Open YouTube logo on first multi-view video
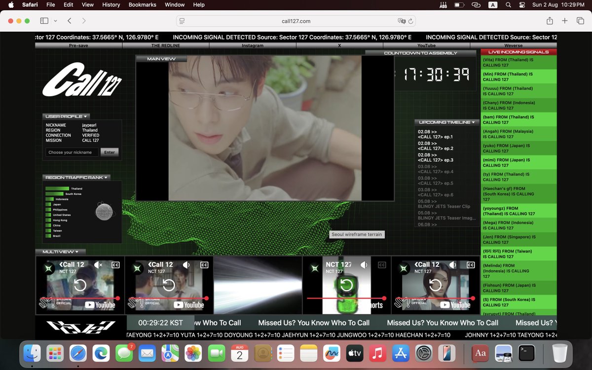The height and width of the screenshot is (370, 592). coord(100,305)
